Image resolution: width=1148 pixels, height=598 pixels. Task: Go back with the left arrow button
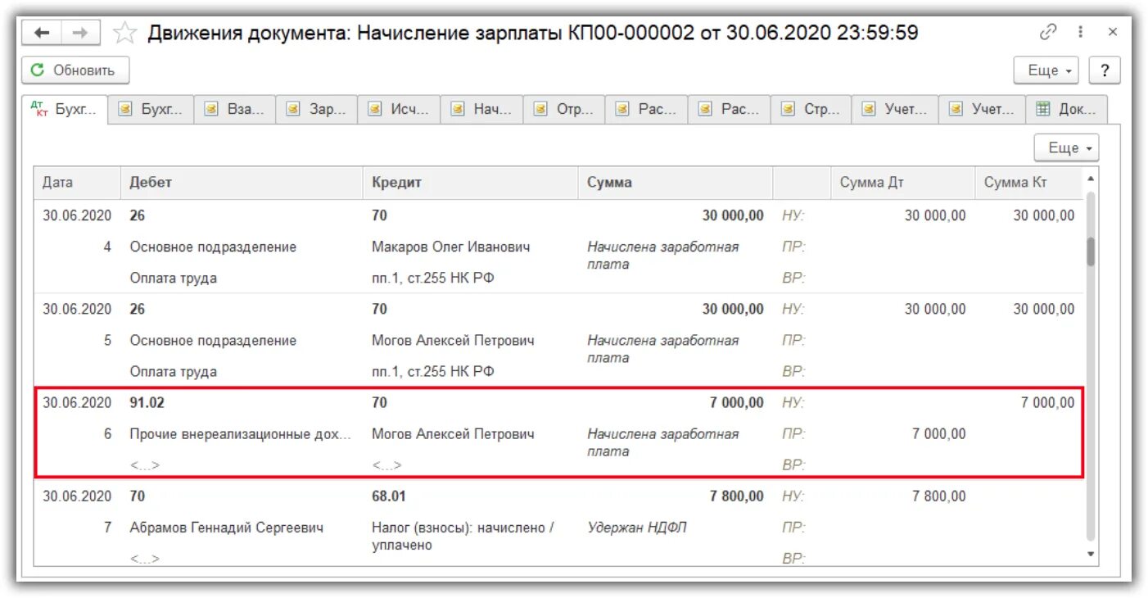(42, 33)
